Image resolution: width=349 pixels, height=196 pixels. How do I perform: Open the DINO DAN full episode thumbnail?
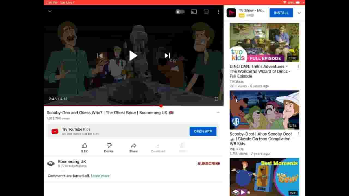(x=264, y=42)
